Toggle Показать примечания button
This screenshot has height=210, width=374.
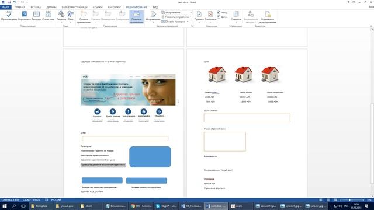(136, 17)
